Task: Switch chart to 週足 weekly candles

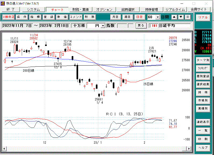Action: coord(127,17)
